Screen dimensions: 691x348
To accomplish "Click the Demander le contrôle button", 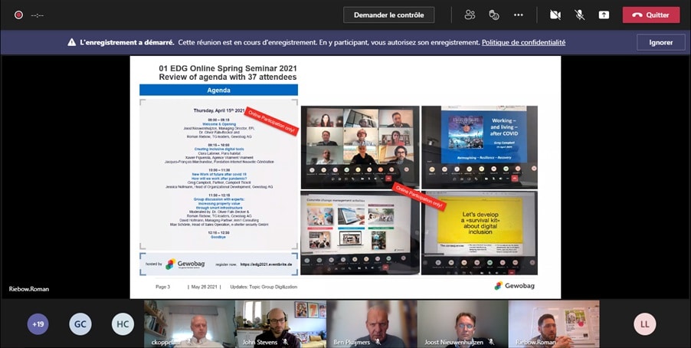I will click(388, 15).
